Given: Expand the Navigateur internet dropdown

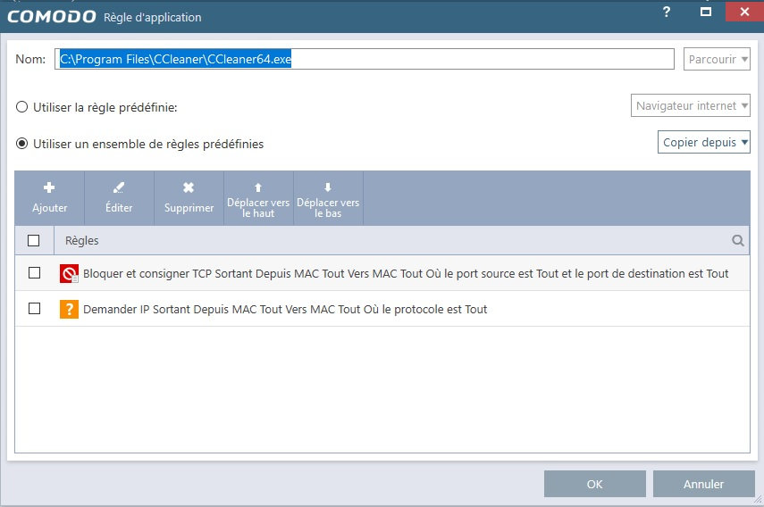Looking at the screenshot, I should (691, 105).
